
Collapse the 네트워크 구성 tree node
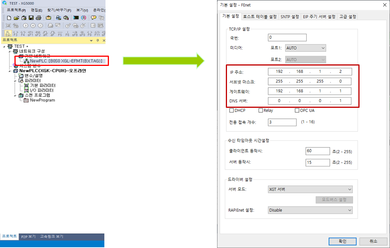(x=10, y=51)
